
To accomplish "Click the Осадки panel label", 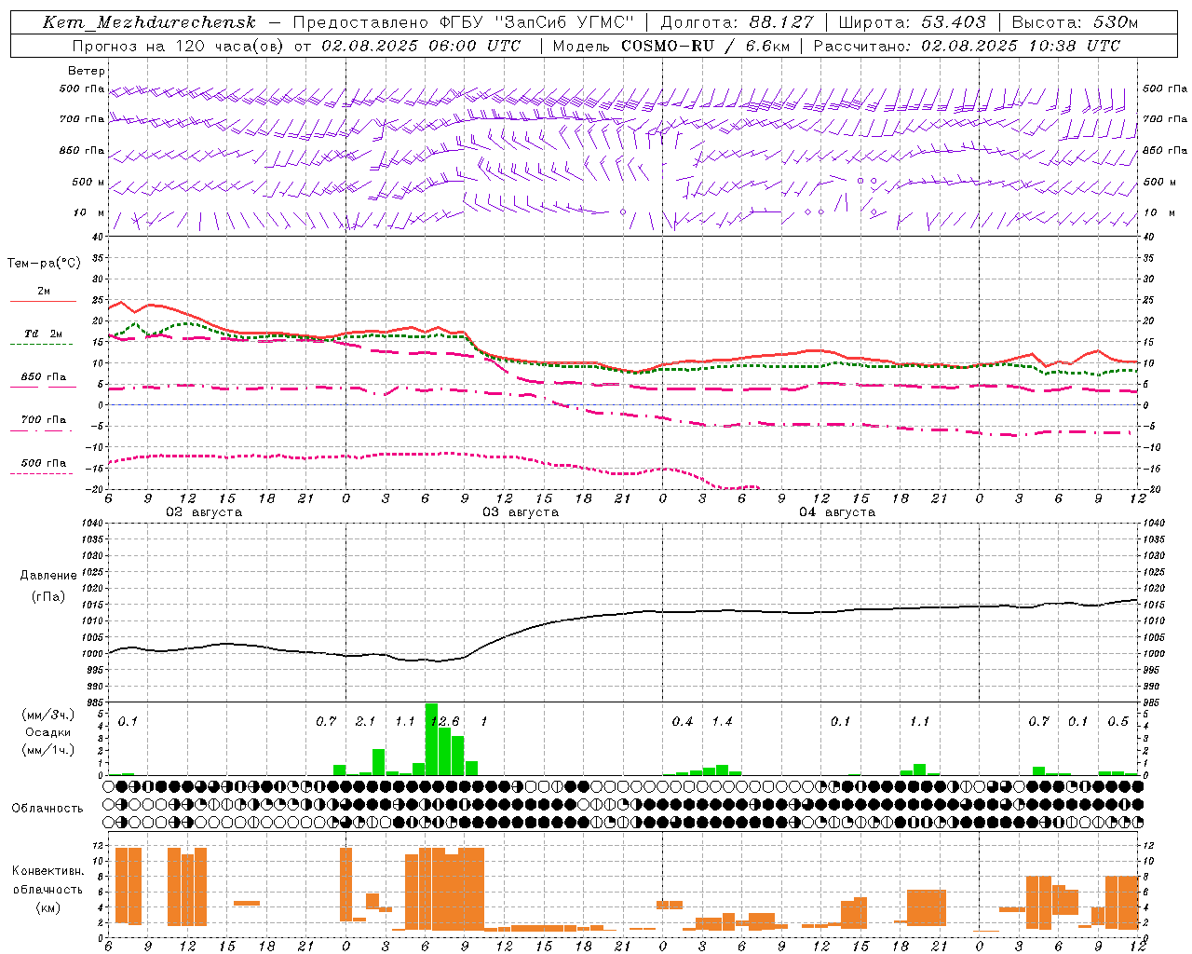I will 48,732.
